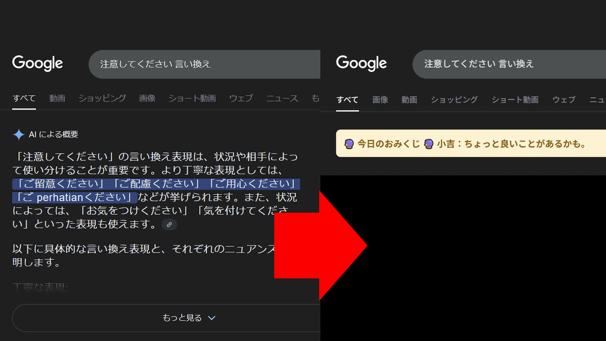Click the Google logo in the right page
Image resolution: width=606 pixels, height=341 pixels.
coord(362,64)
